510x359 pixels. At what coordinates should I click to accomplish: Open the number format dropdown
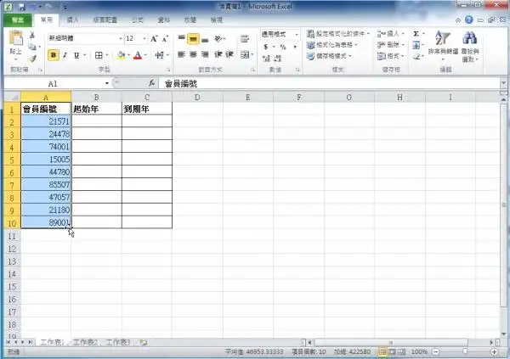(x=297, y=34)
